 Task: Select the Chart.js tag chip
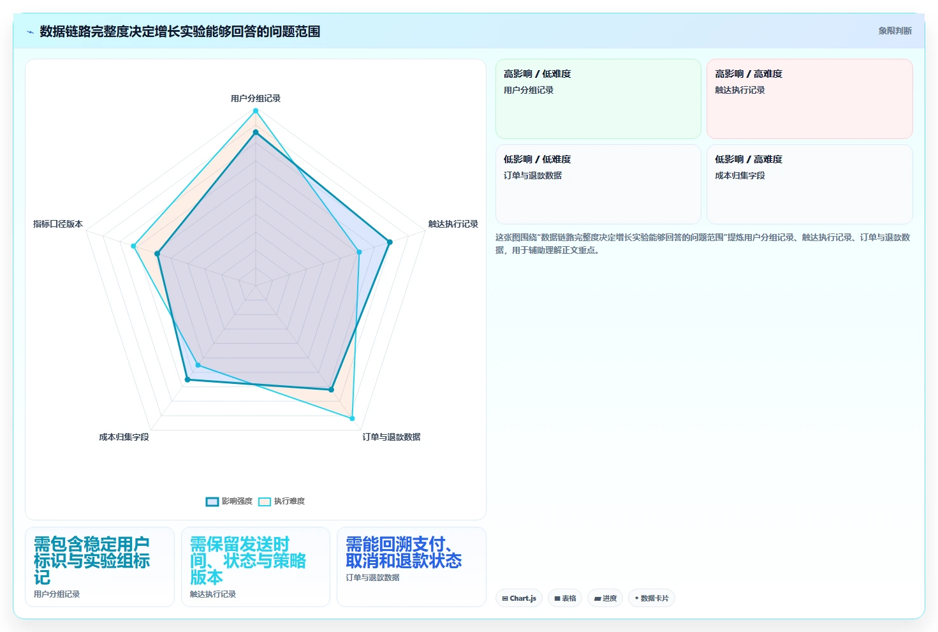[519, 598]
